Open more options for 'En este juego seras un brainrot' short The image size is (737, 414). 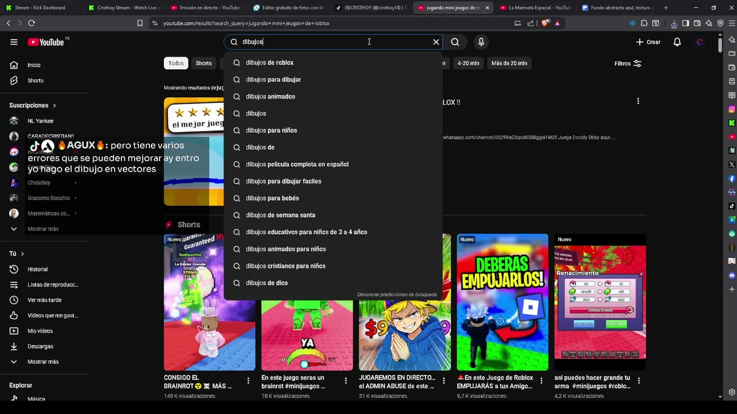346,381
